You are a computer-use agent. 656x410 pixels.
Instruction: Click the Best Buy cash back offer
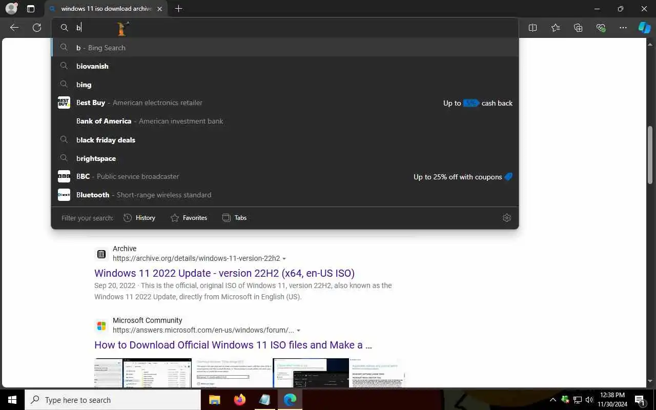click(478, 103)
